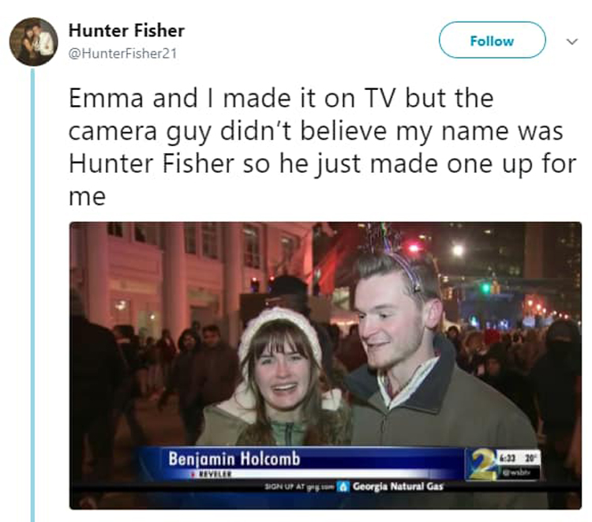The image size is (592, 522).
Task: Click the Georgia Natural Gas flame logo
Action: point(341,487)
